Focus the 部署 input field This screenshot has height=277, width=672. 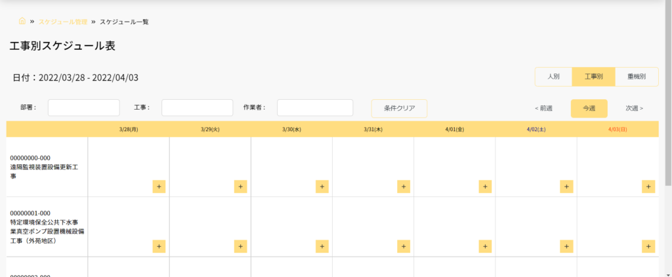[83, 108]
